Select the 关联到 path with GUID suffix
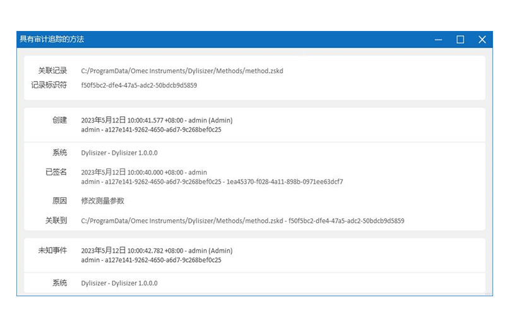This screenshot has height=331, width=505. point(242,221)
